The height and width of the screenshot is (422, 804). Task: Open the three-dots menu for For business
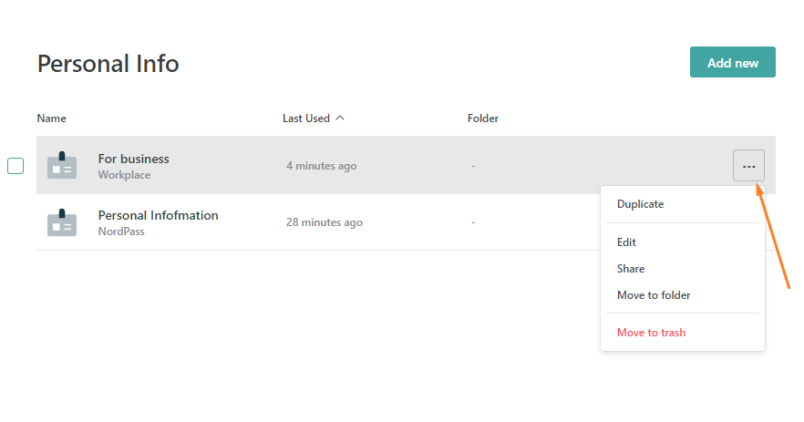point(748,166)
